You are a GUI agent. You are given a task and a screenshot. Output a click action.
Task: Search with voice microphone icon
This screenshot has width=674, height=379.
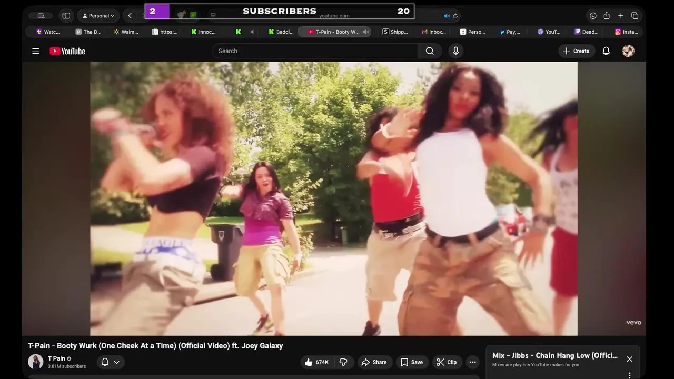456,51
